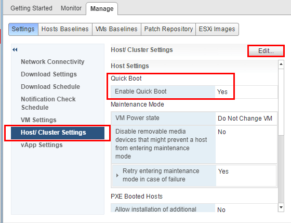
Task: Open Notification Check Schedule
Action: 48,103
